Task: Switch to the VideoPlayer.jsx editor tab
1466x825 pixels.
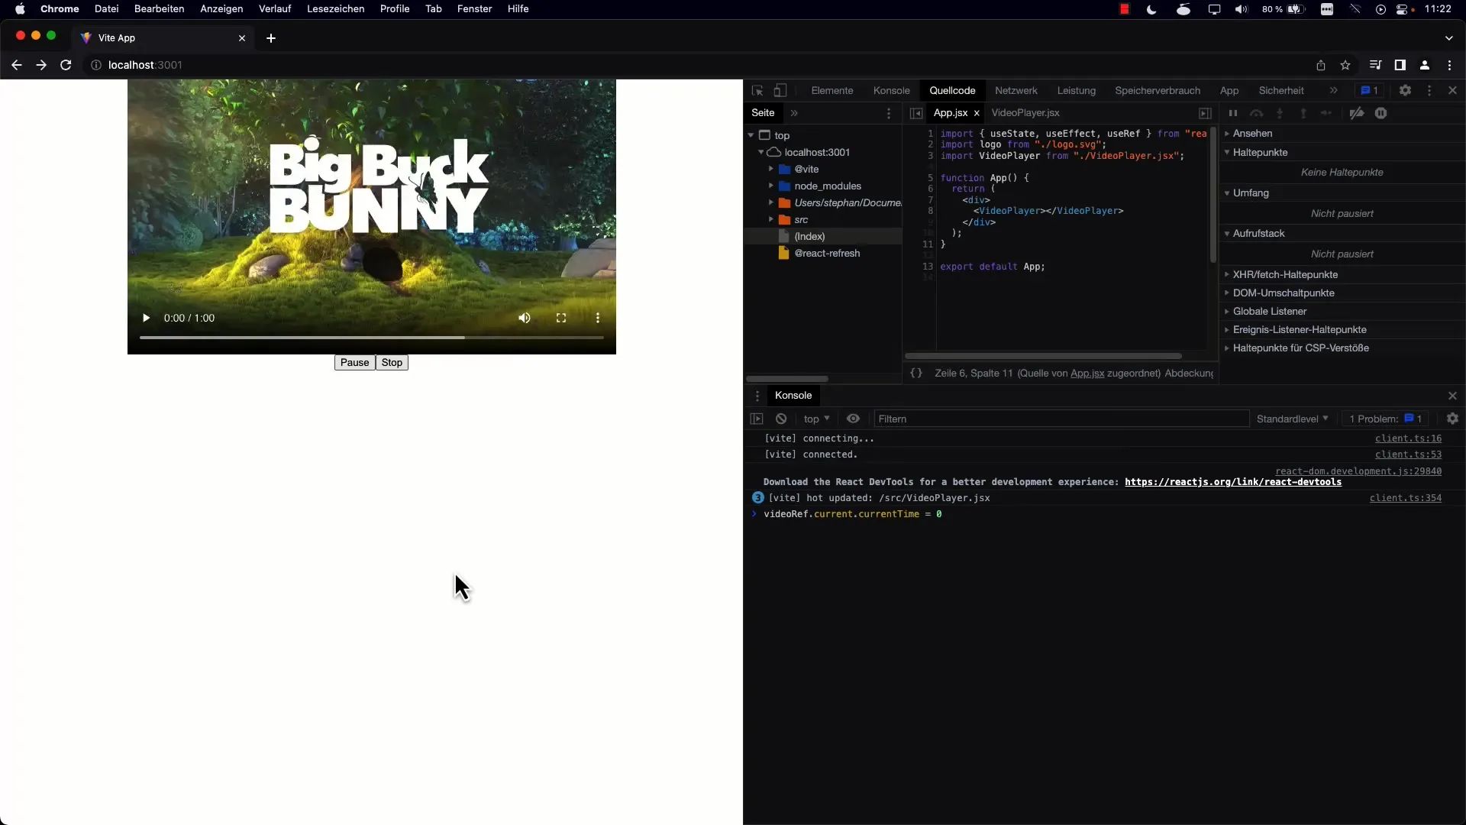Action: 1025,113
